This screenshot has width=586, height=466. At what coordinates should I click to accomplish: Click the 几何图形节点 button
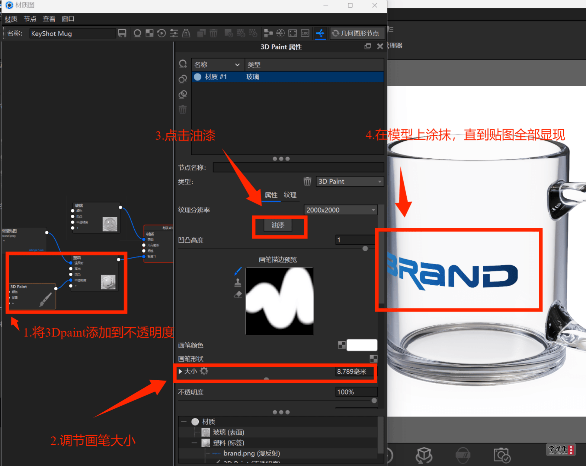point(357,33)
